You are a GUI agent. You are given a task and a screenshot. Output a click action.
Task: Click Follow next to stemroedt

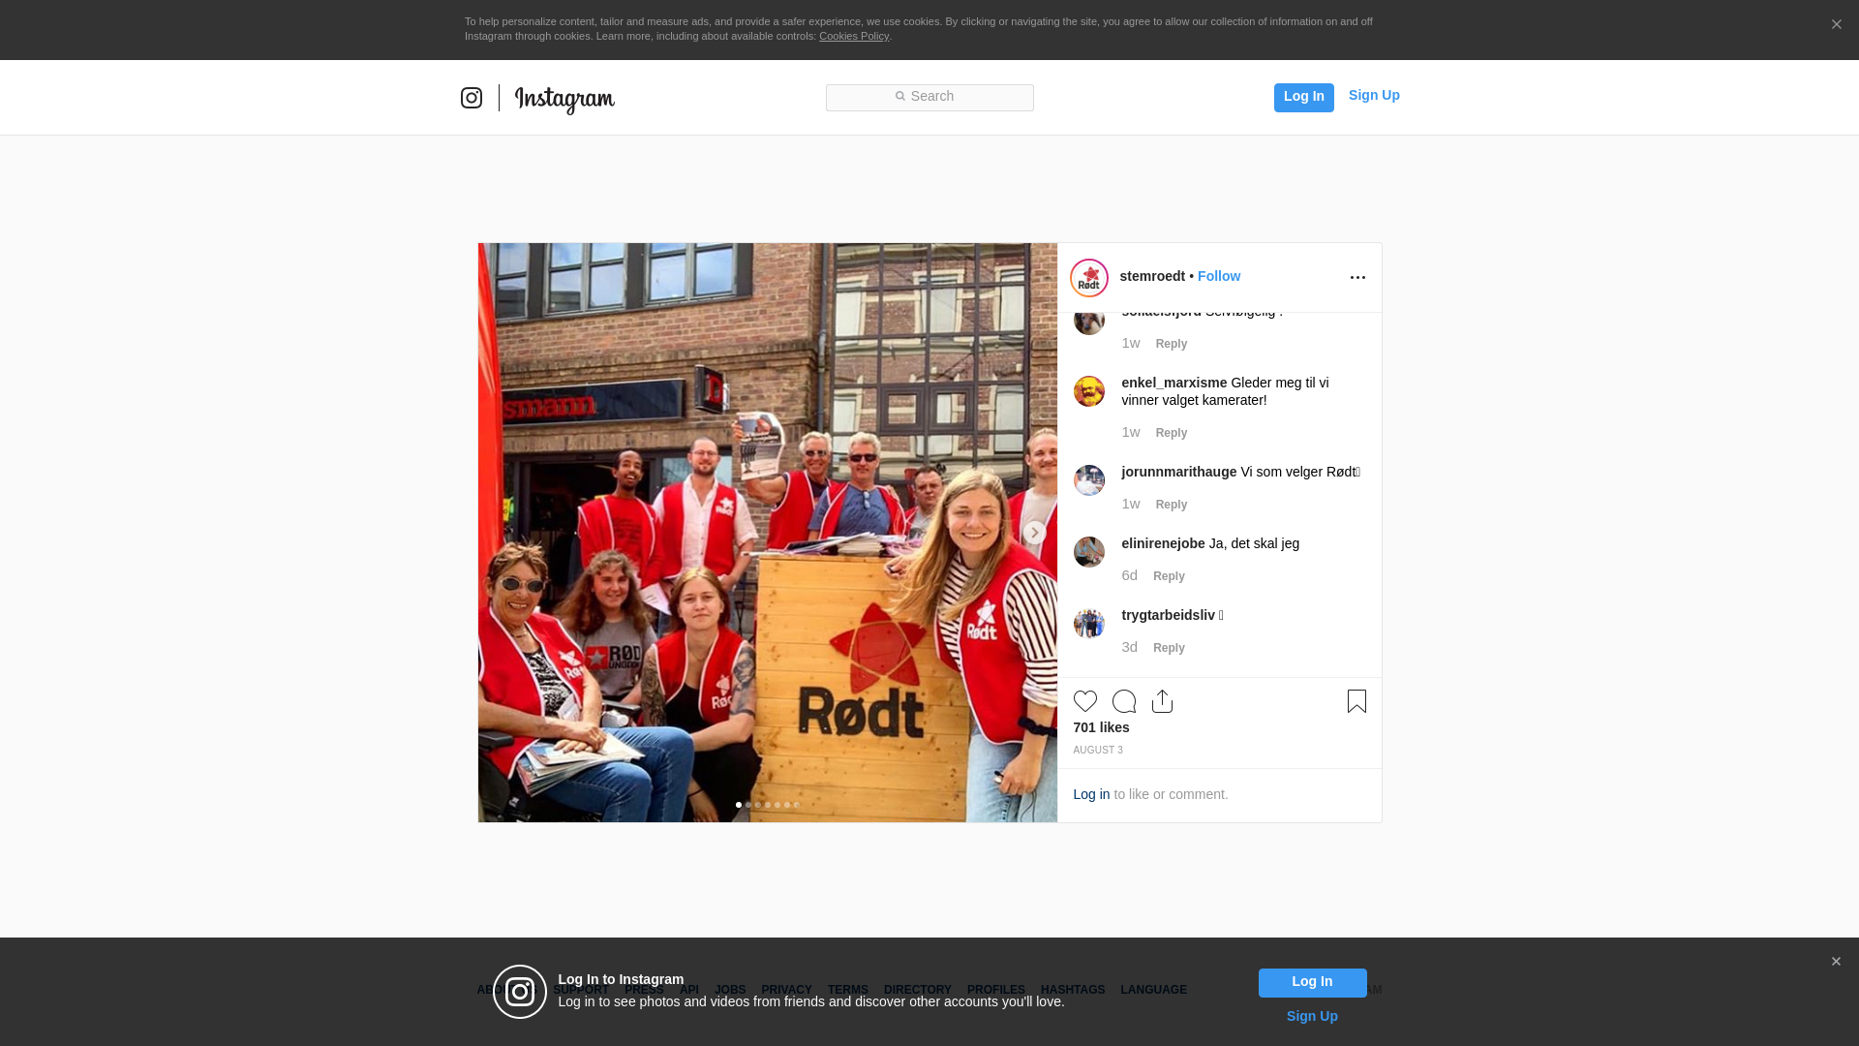pos(1218,276)
